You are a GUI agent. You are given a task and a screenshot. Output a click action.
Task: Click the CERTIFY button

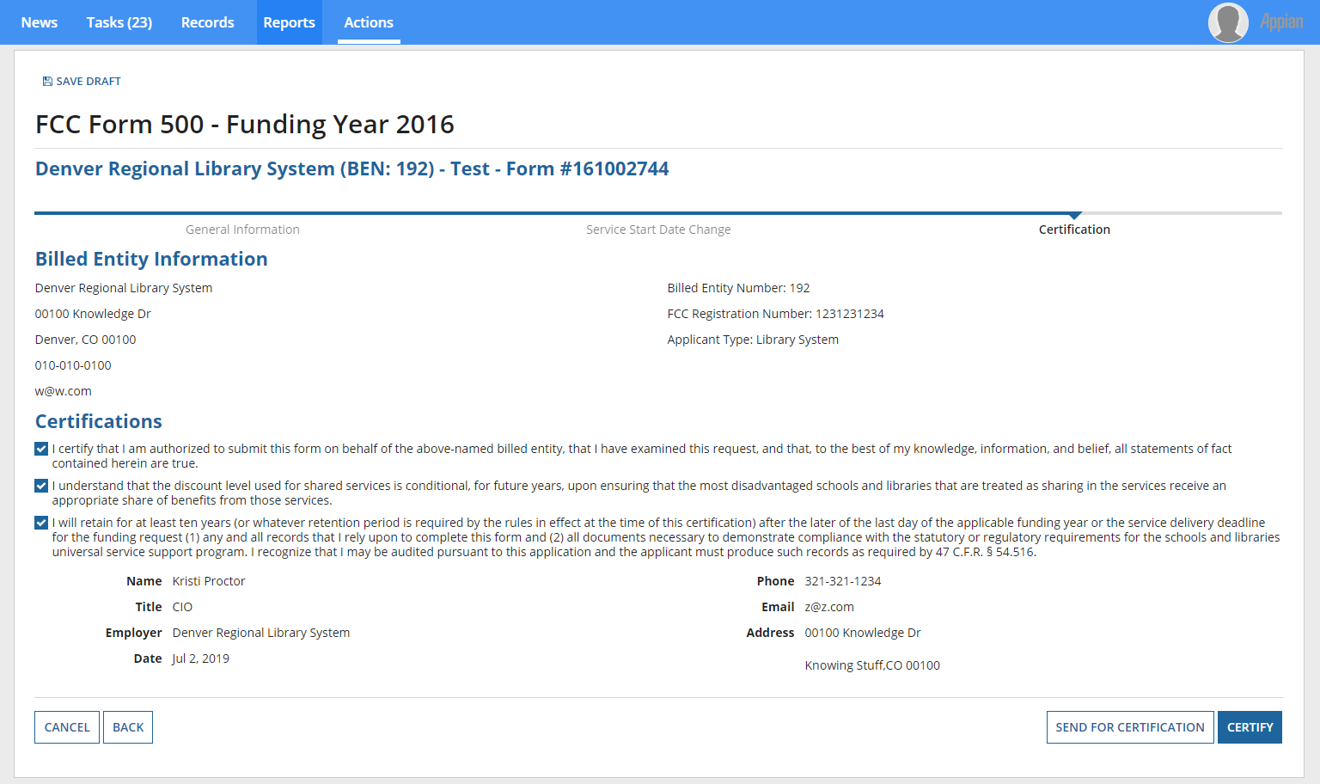coord(1250,727)
